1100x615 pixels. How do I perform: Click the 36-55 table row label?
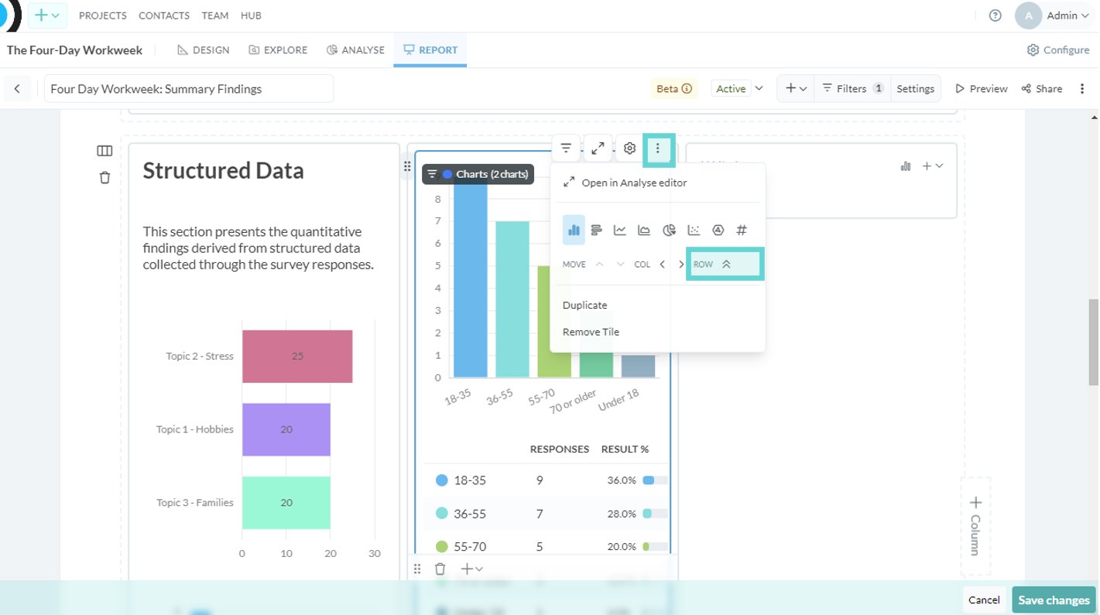(470, 514)
